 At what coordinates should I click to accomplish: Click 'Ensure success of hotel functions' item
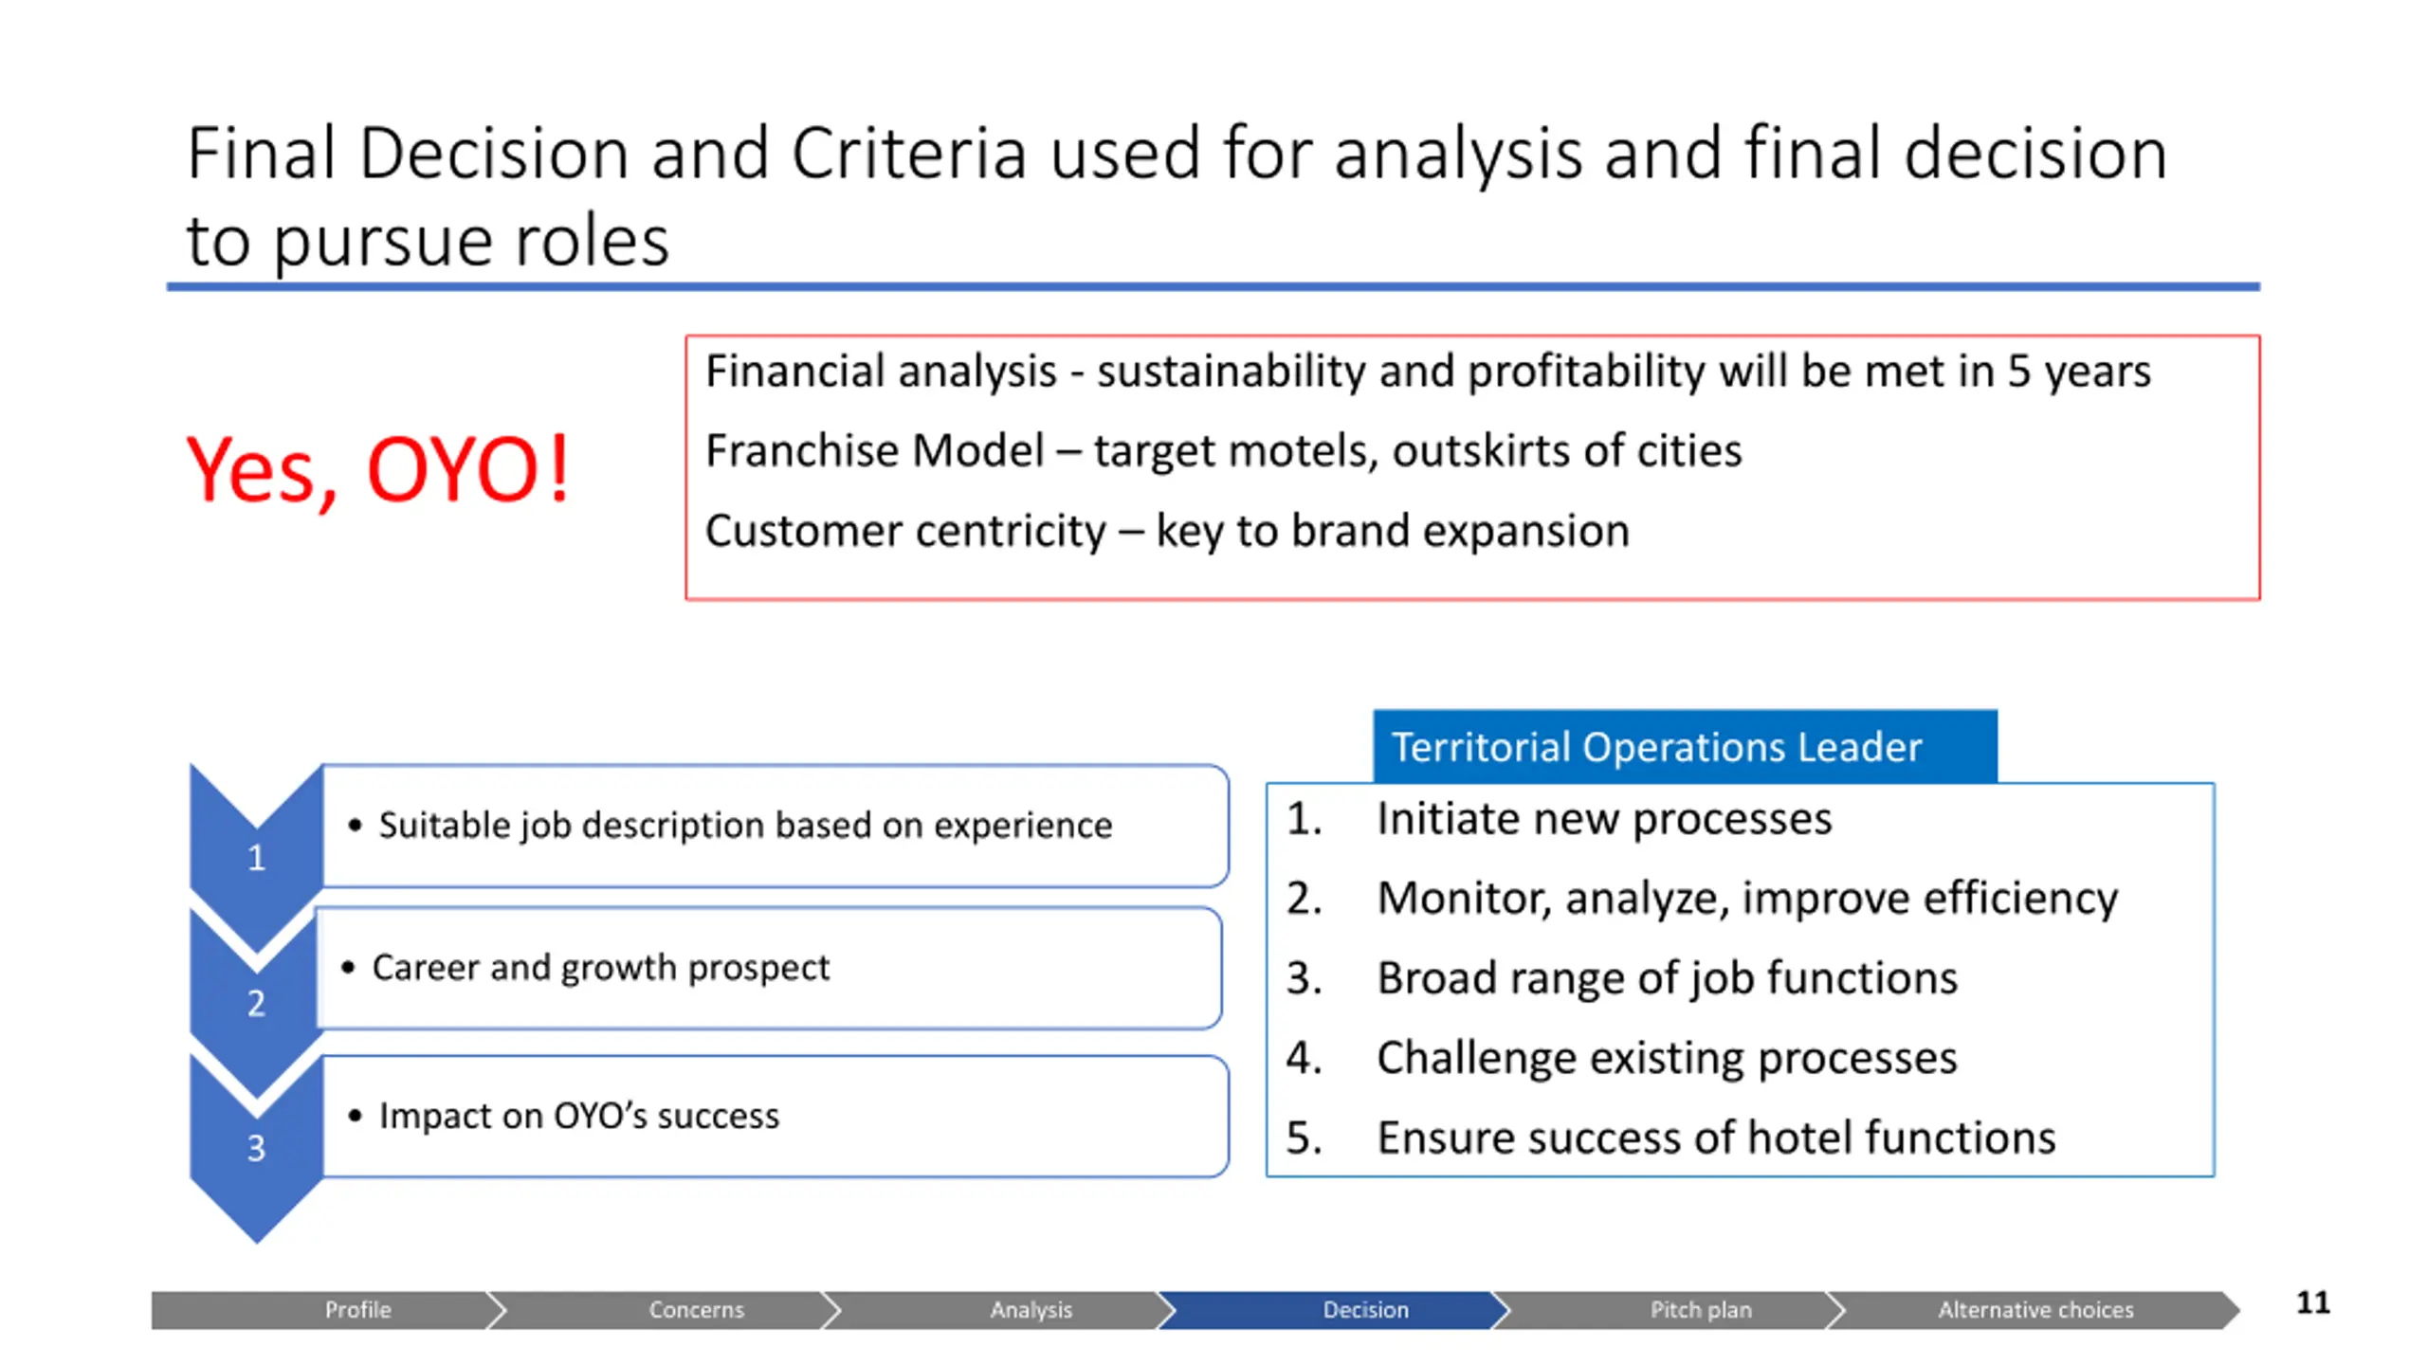coord(1670,1137)
